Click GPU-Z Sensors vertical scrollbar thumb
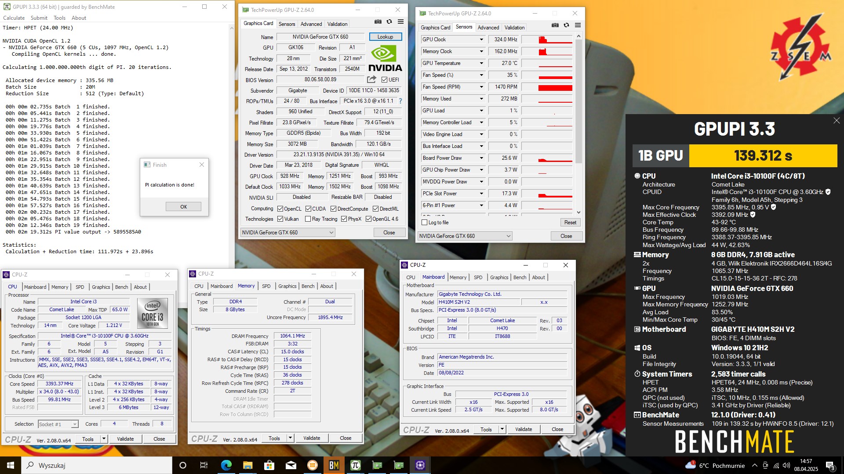 (578, 101)
